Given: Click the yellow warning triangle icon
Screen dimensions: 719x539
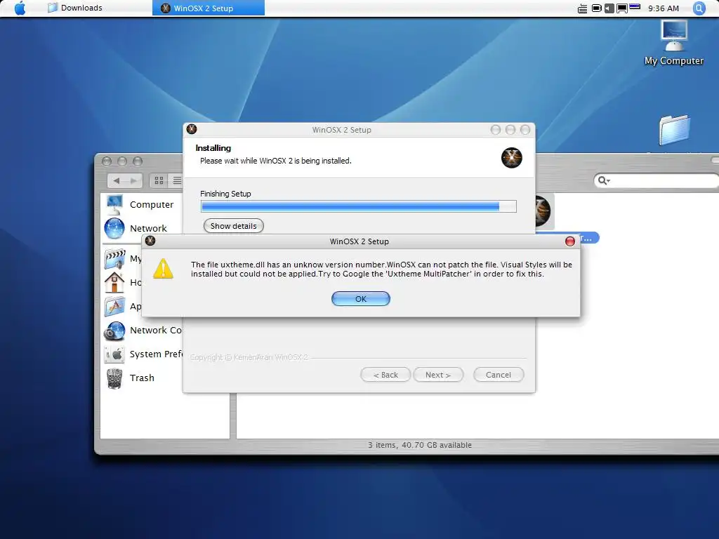Looking at the screenshot, I should (163, 269).
